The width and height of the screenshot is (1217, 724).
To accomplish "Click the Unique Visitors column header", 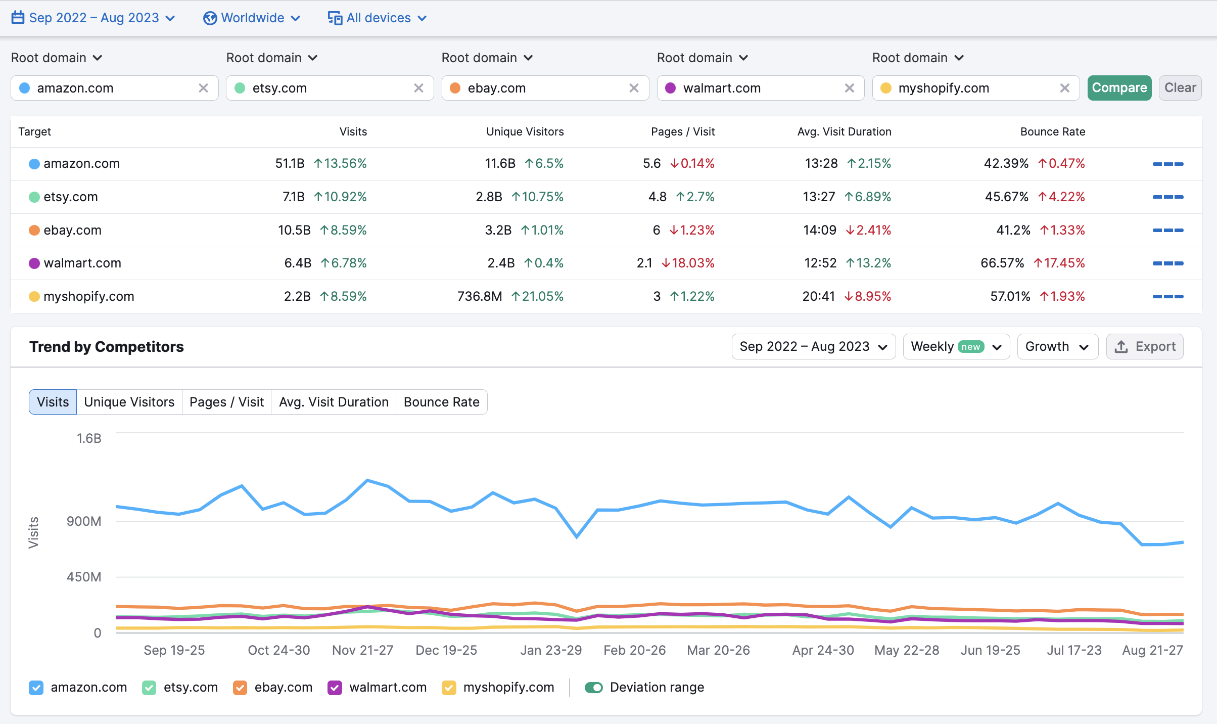I will (525, 132).
